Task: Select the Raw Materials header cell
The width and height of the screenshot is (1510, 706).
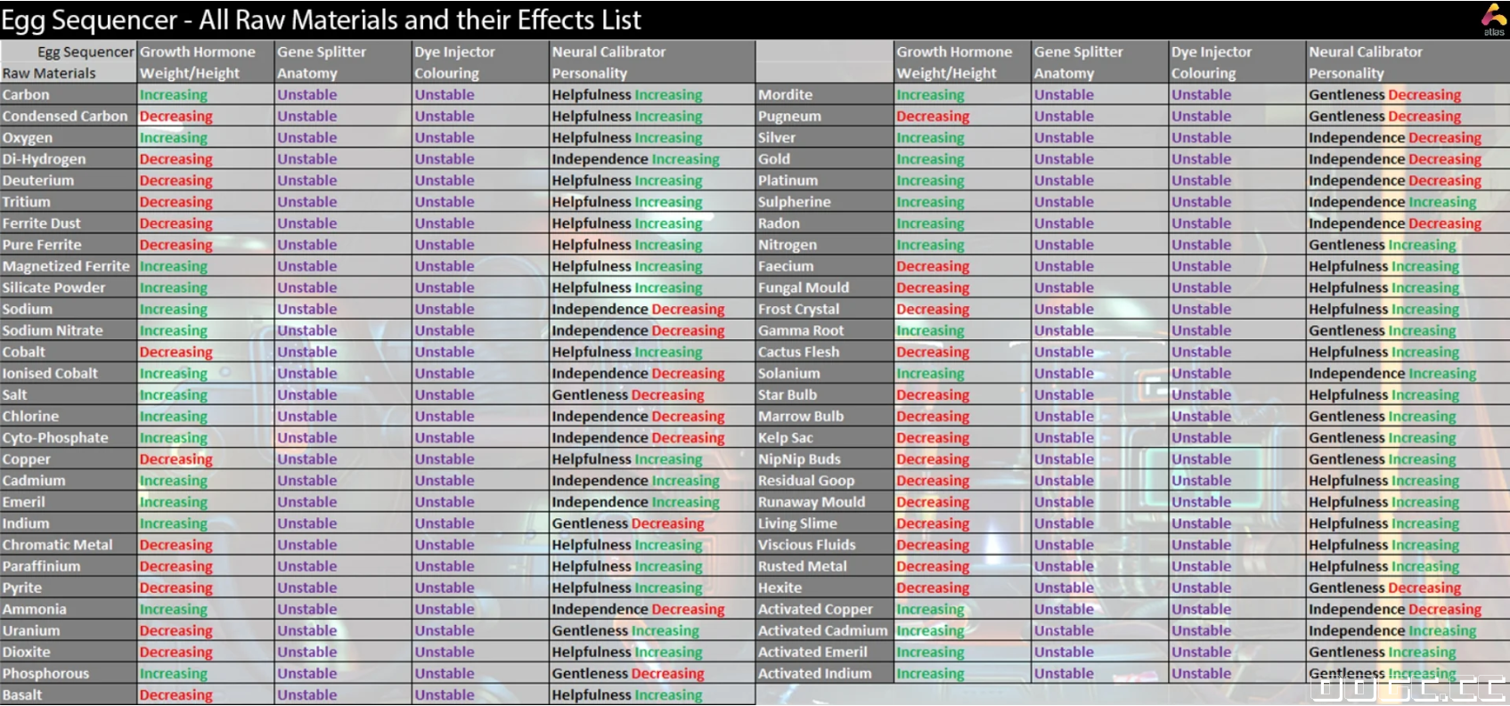Action: click(49, 74)
